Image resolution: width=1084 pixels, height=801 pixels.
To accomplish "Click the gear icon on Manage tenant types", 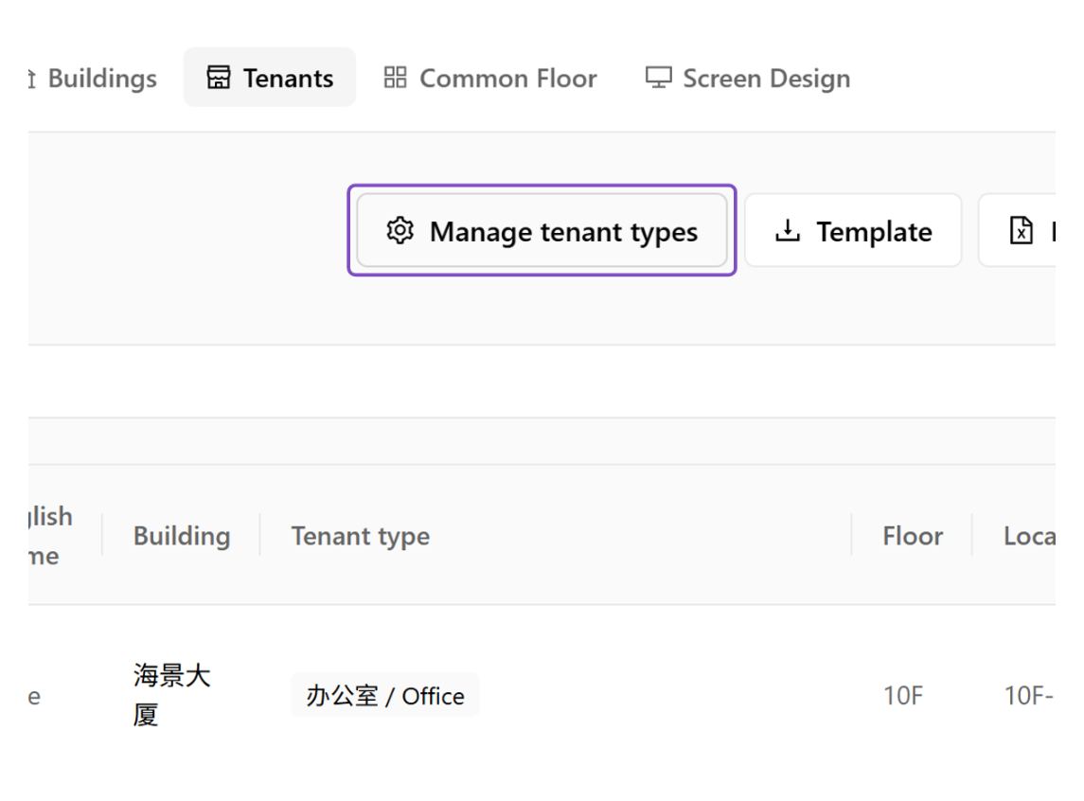I will click(400, 230).
